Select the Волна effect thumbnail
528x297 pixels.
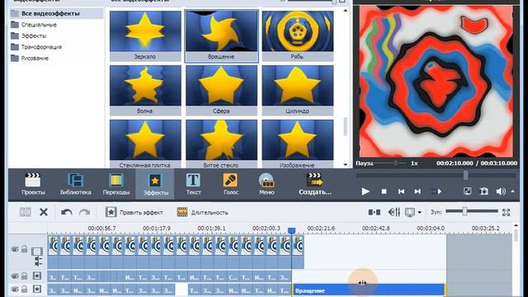145,90
